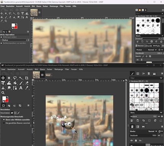
Task: Switch to Kanäle tab in upper window
Action: pyautogui.click(x=148, y=46)
